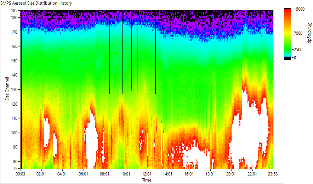Select the 2500 color scale tick value

coord(298,50)
